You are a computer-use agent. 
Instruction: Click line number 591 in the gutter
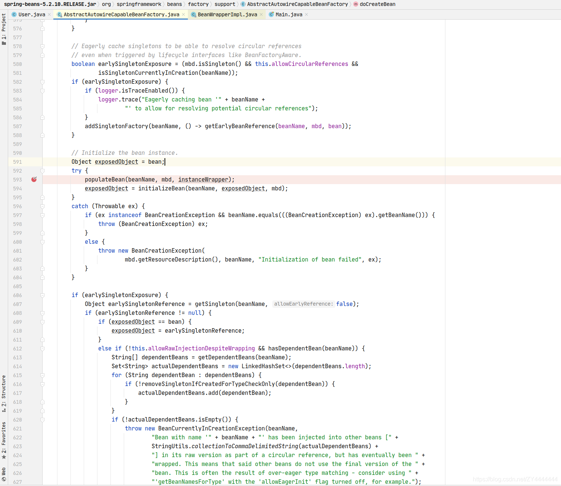(17, 162)
